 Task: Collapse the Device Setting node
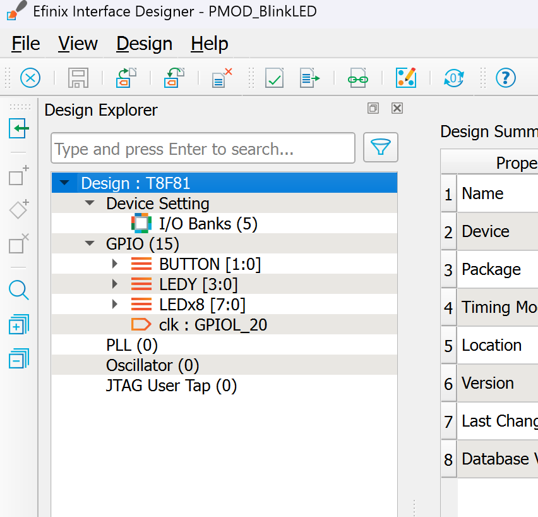[90, 203]
